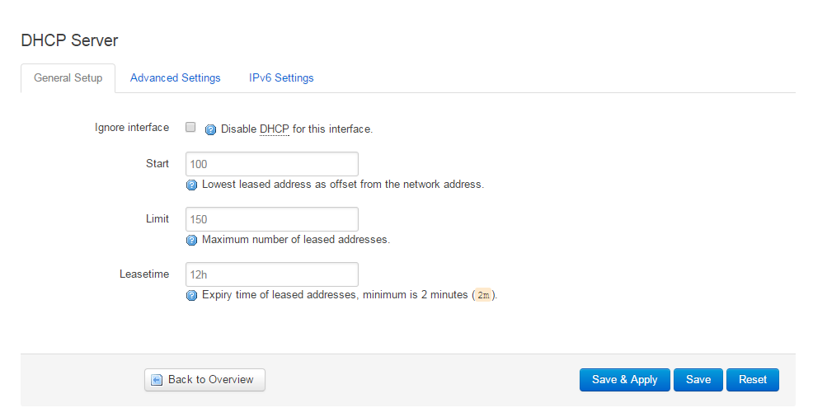The width and height of the screenshot is (813, 417).
Task: Select the General Setup tab
Action: pos(68,78)
